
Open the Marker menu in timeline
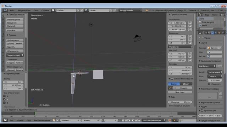pyautogui.click(x=20, y=120)
